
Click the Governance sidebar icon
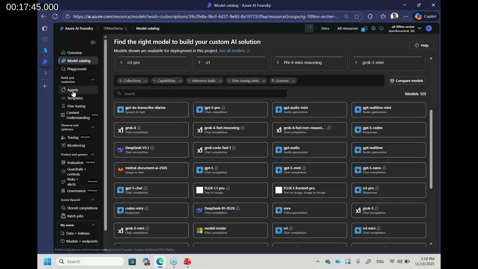click(63, 191)
